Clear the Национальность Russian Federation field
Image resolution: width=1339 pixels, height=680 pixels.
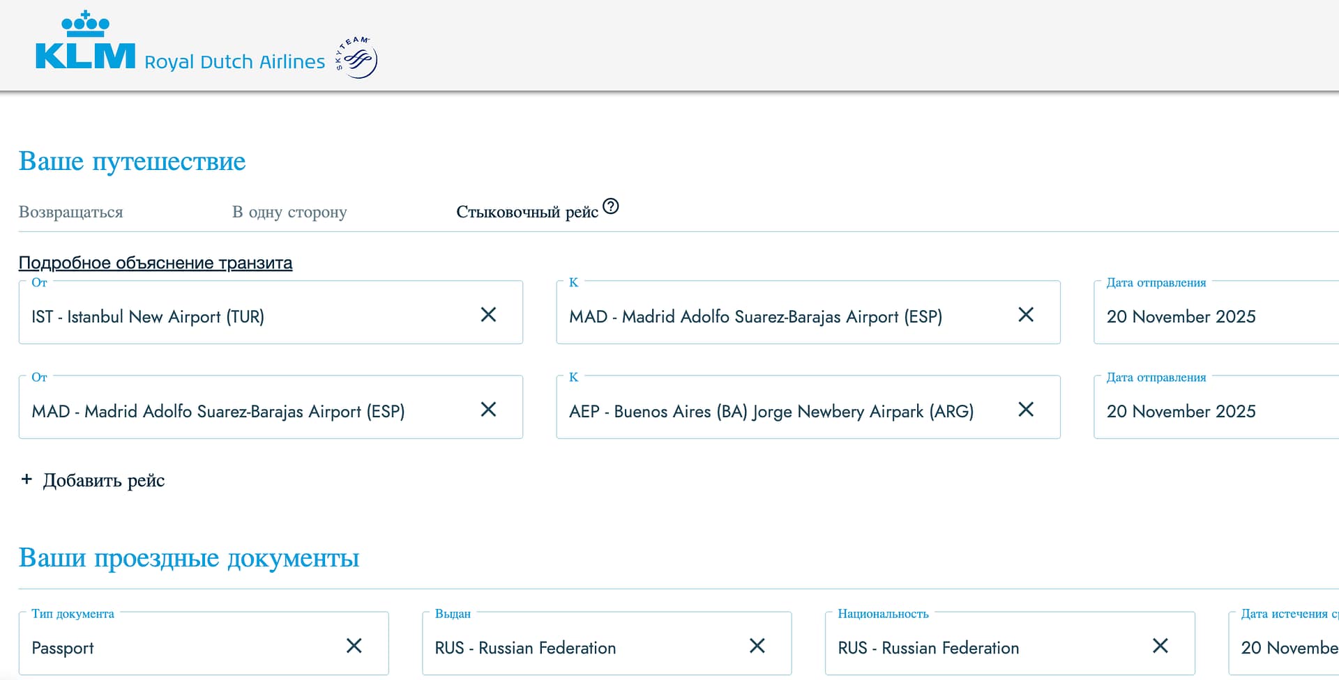(x=1160, y=646)
